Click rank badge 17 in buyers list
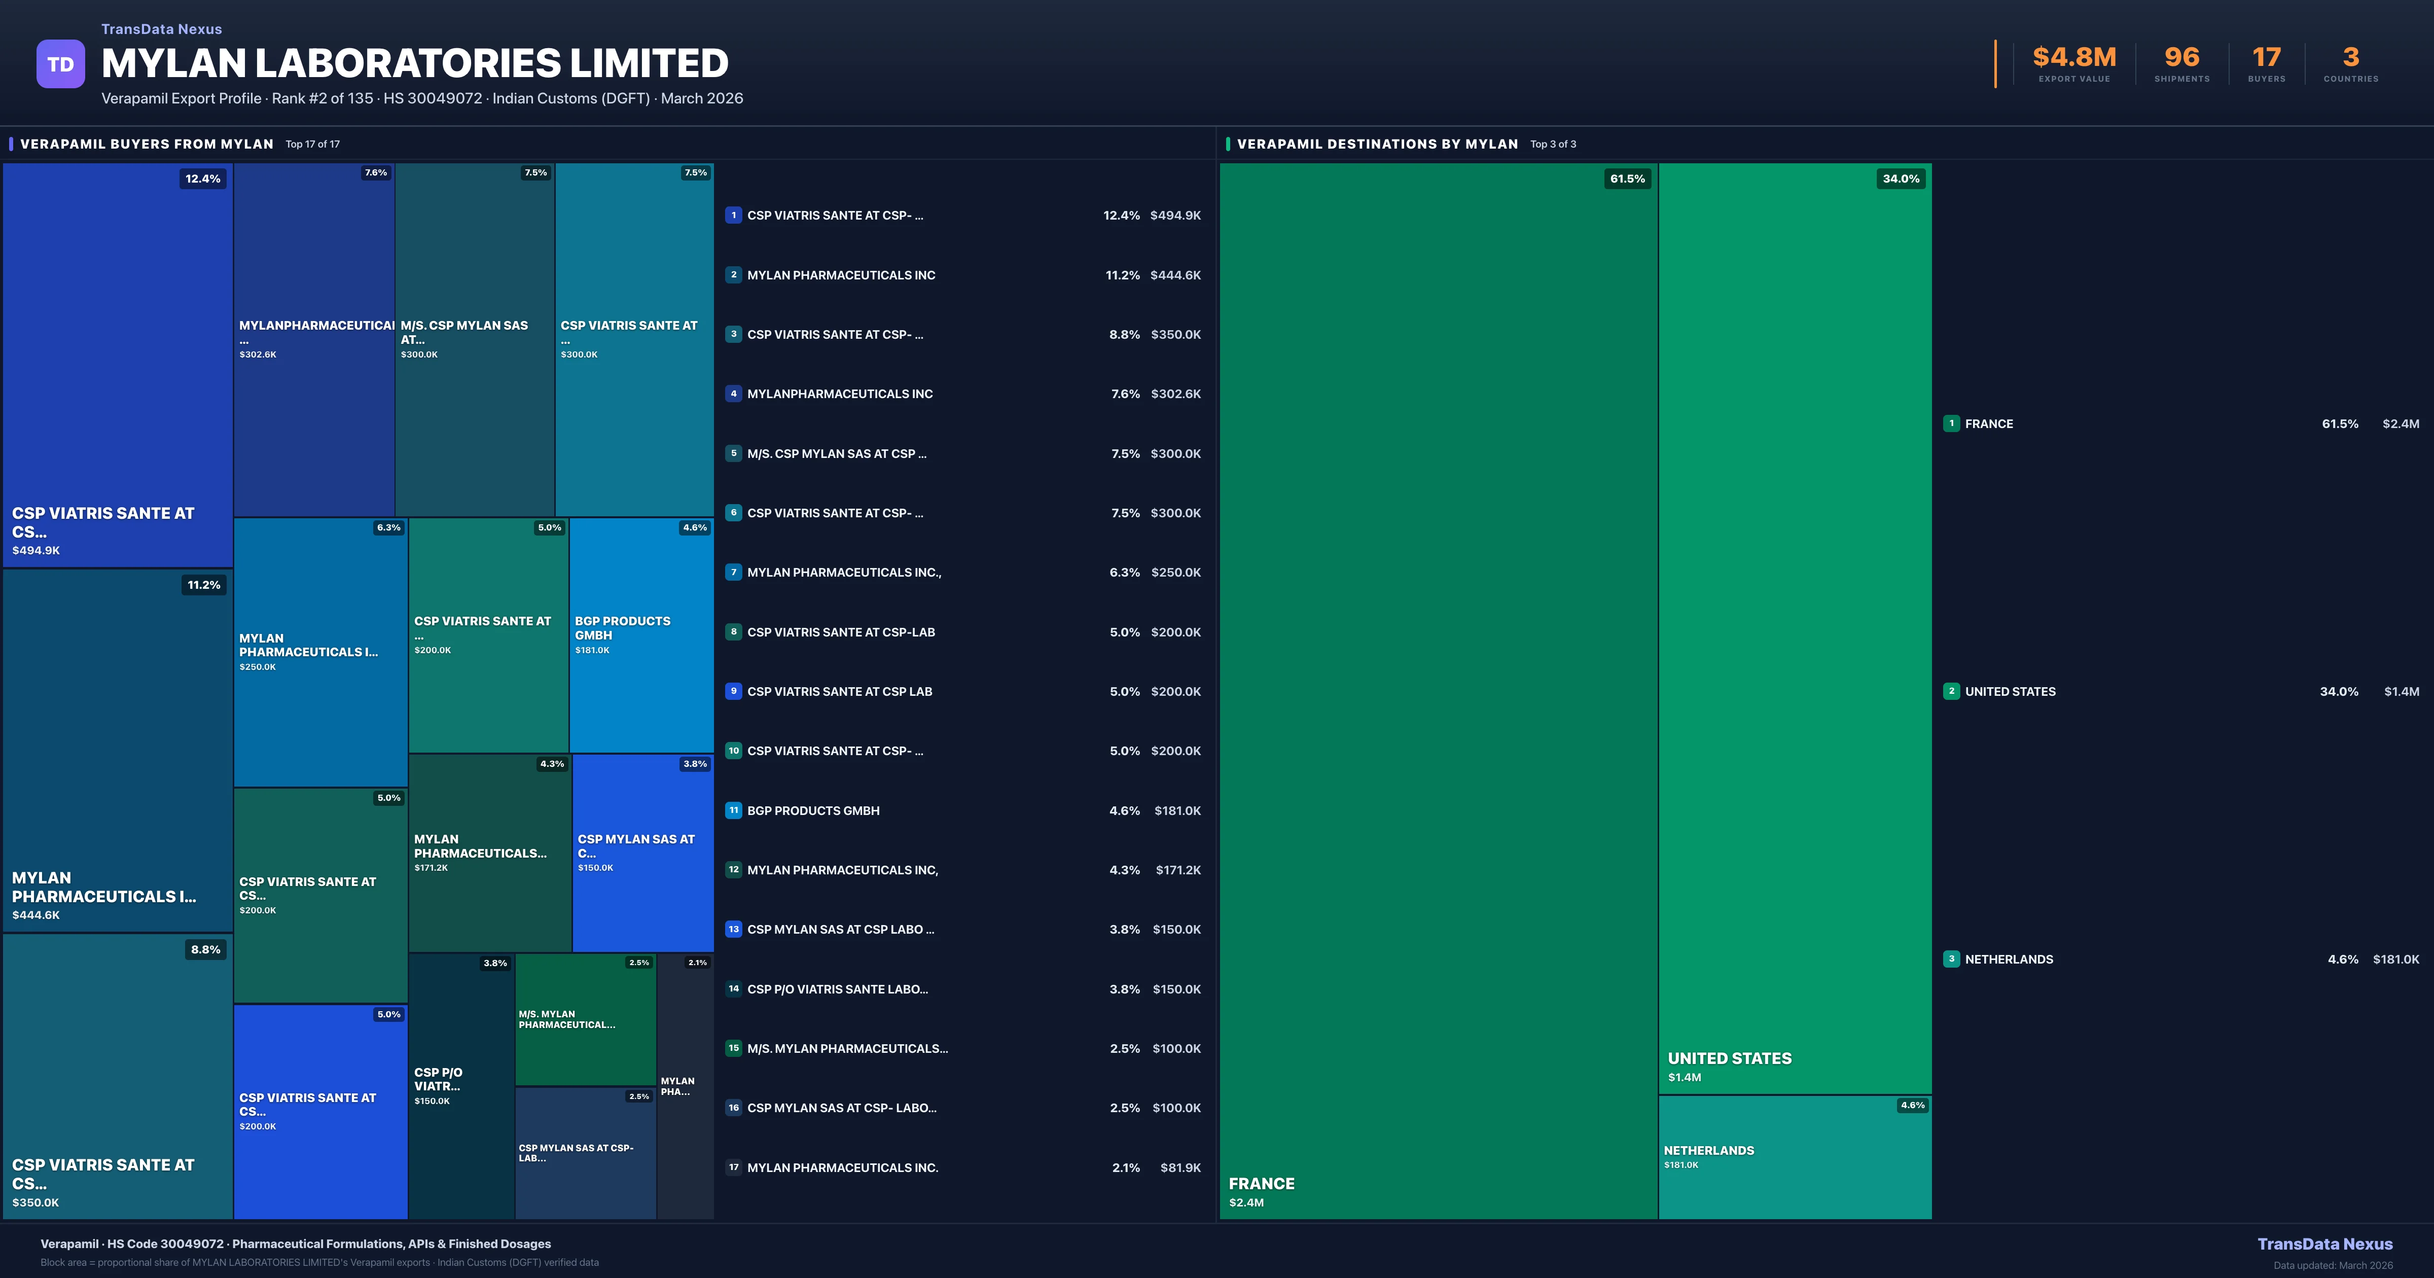 point(733,1167)
